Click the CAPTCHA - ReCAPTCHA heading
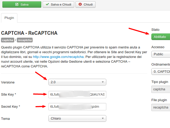The width and height of the screenshot is (170, 128). pyautogui.click(x=29, y=33)
